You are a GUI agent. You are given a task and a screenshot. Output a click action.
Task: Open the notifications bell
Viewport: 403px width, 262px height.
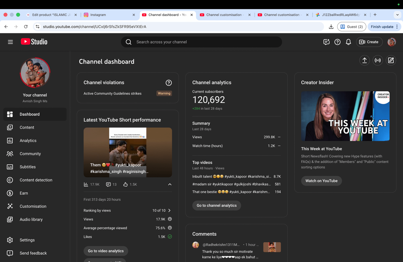coord(348,42)
